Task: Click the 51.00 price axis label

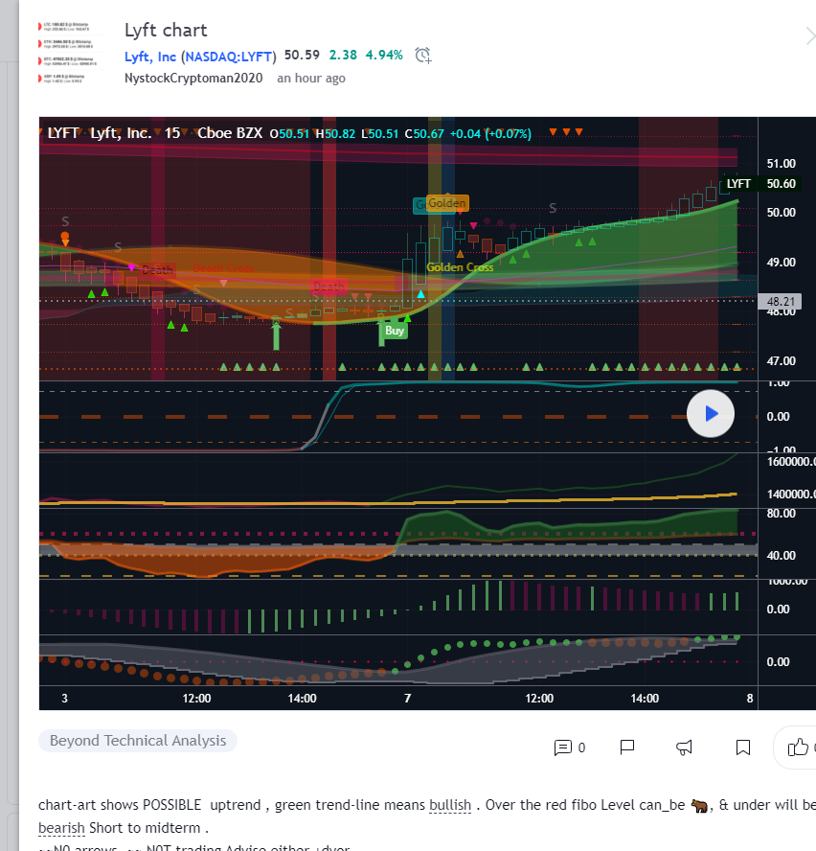Action: pos(781,164)
